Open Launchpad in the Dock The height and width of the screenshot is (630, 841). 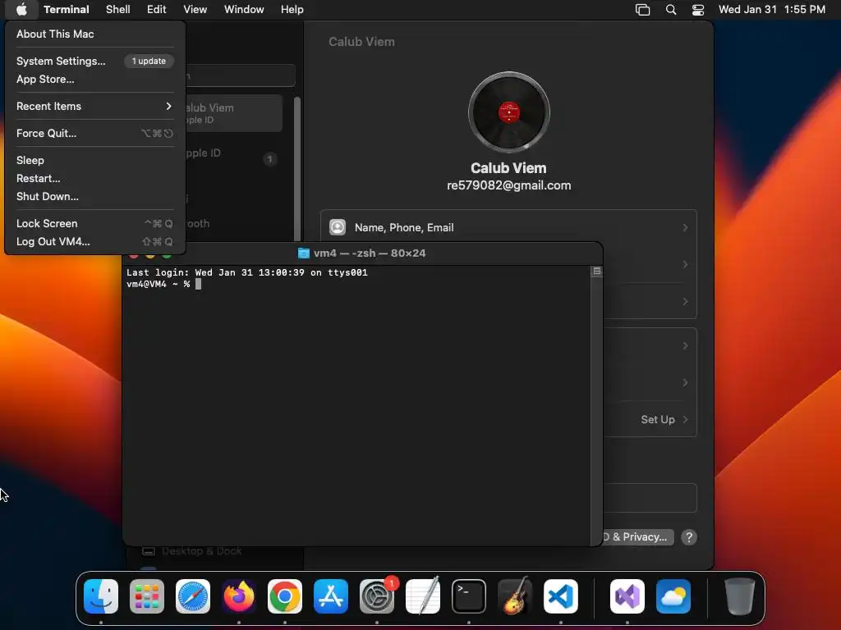(x=147, y=596)
